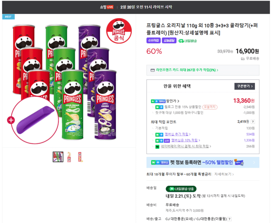Open the 멤버십 추가 적립 link
Screen dimensions: 272x223
[177, 134]
